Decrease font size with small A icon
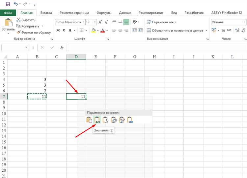247x178 pixels. pyautogui.click(x=106, y=22)
